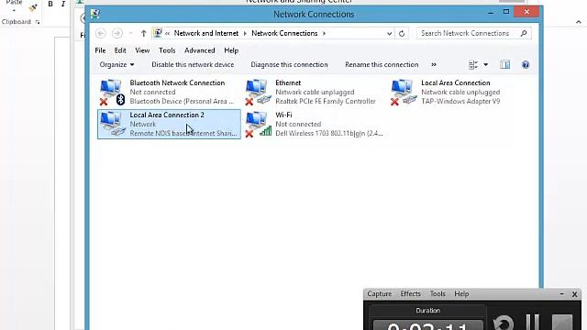Open the Advanced menu
The width and height of the screenshot is (587, 330).
(x=200, y=50)
